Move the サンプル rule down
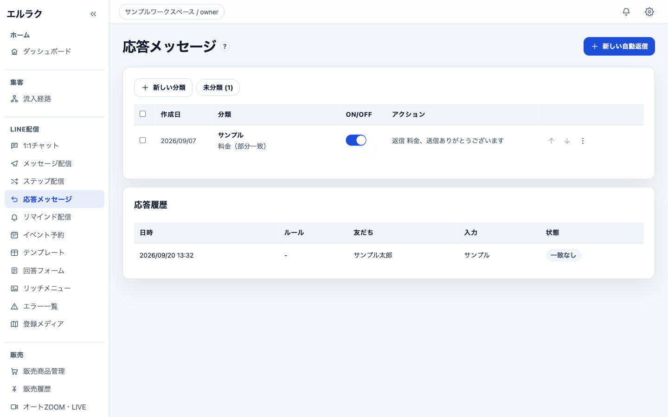 pos(567,141)
